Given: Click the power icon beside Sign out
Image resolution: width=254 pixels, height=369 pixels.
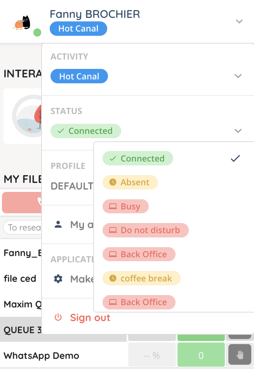Looking at the screenshot, I should (58, 318).
